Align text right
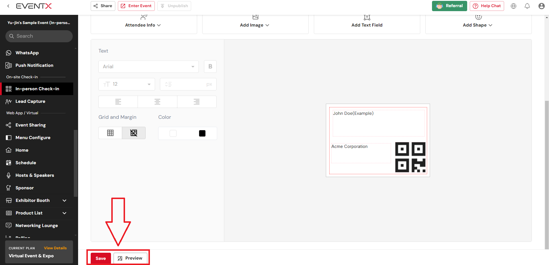Image resolution: width=549 pixels, height=265 pixels. point(197,102)
